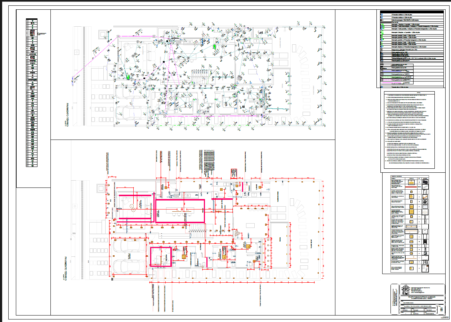Click the red-boxed annotation above the lower plan
The image size is (451, 322).
(x=233, y=173)
